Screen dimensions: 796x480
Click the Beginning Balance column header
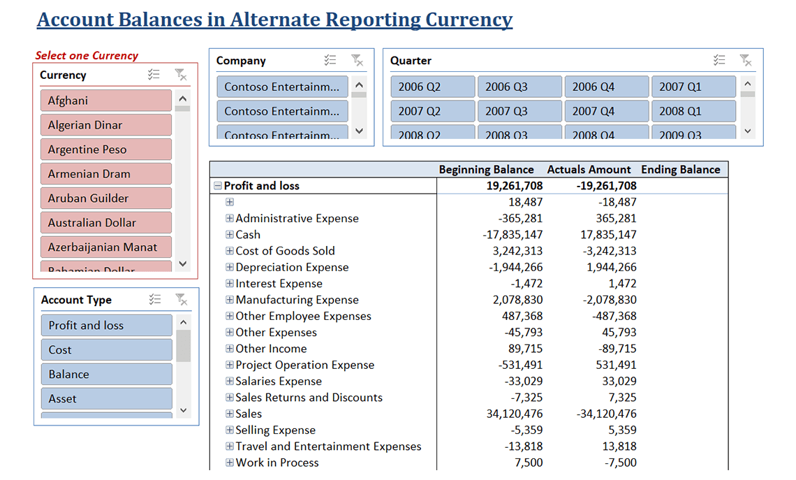coord(486,170)
